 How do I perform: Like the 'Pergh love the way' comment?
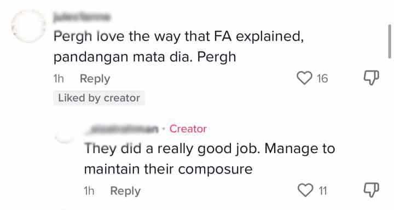tap(305, 78)
